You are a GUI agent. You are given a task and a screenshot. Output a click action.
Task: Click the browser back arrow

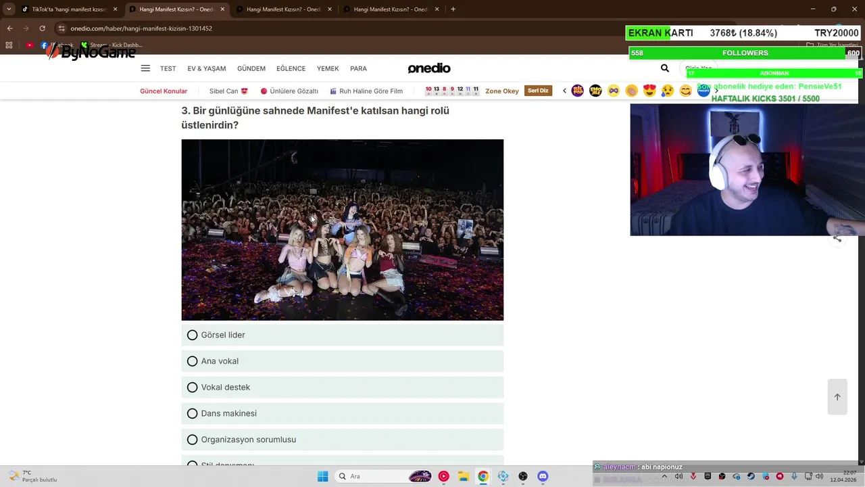tap(9, 28)
